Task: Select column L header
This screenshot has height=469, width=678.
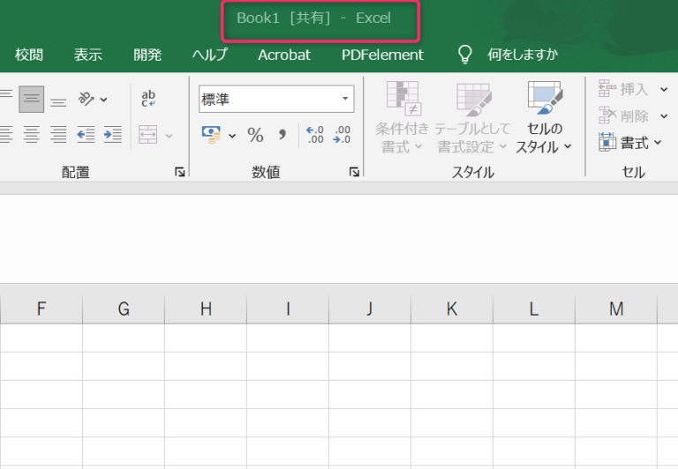Action: click(534, 309)
